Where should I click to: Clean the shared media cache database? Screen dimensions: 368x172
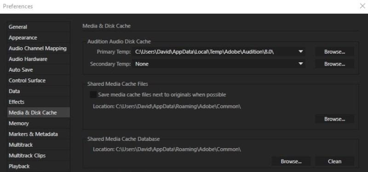coord(334,161)
